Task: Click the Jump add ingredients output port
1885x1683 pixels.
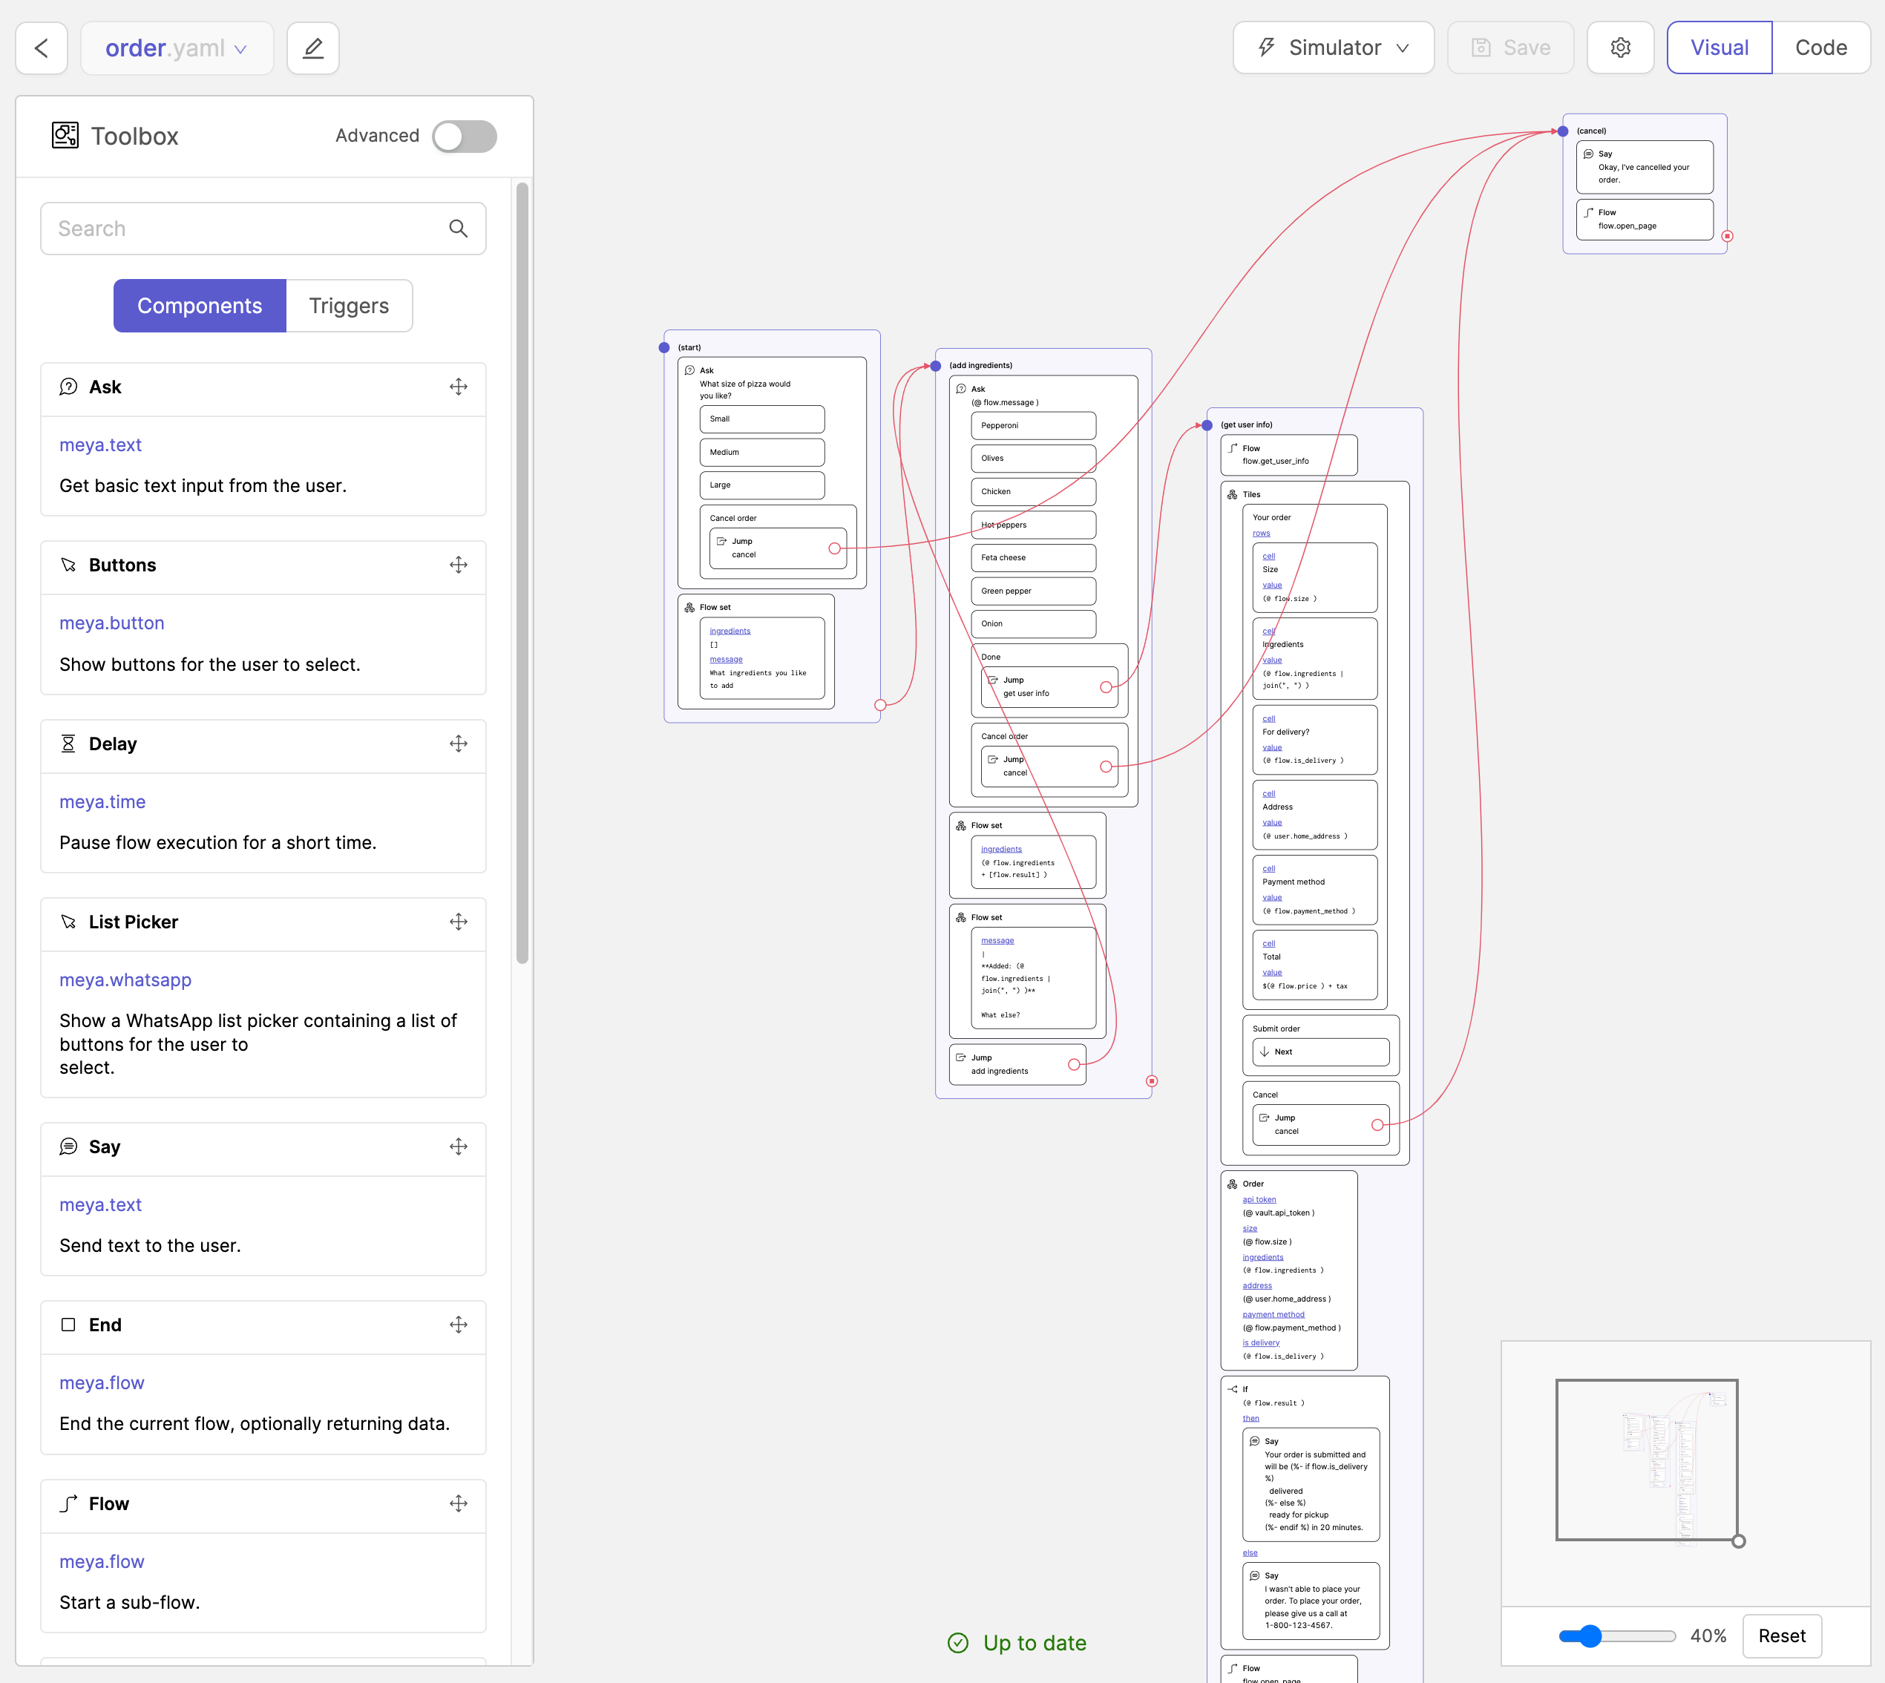Action: point(1074,1064)
